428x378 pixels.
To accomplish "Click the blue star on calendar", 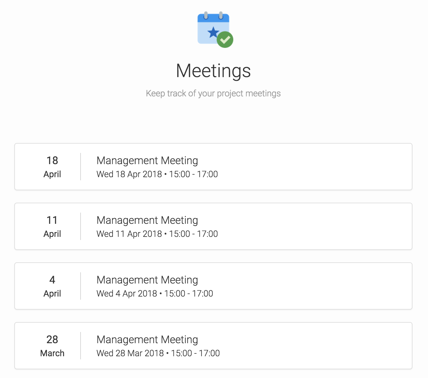I will [x=213, y=32].
